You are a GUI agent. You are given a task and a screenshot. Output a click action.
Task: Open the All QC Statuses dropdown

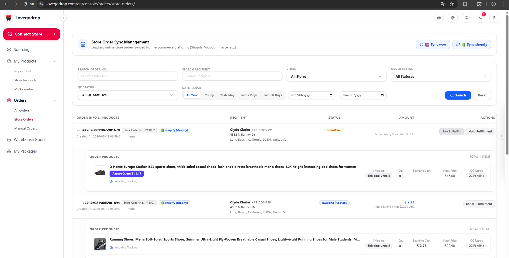(128, 95)
